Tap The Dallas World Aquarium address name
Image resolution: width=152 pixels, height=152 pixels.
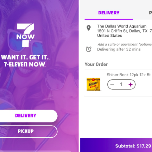122,26
